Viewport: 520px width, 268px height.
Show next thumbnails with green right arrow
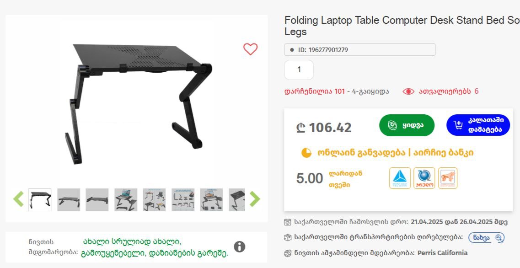pos(255,199)
